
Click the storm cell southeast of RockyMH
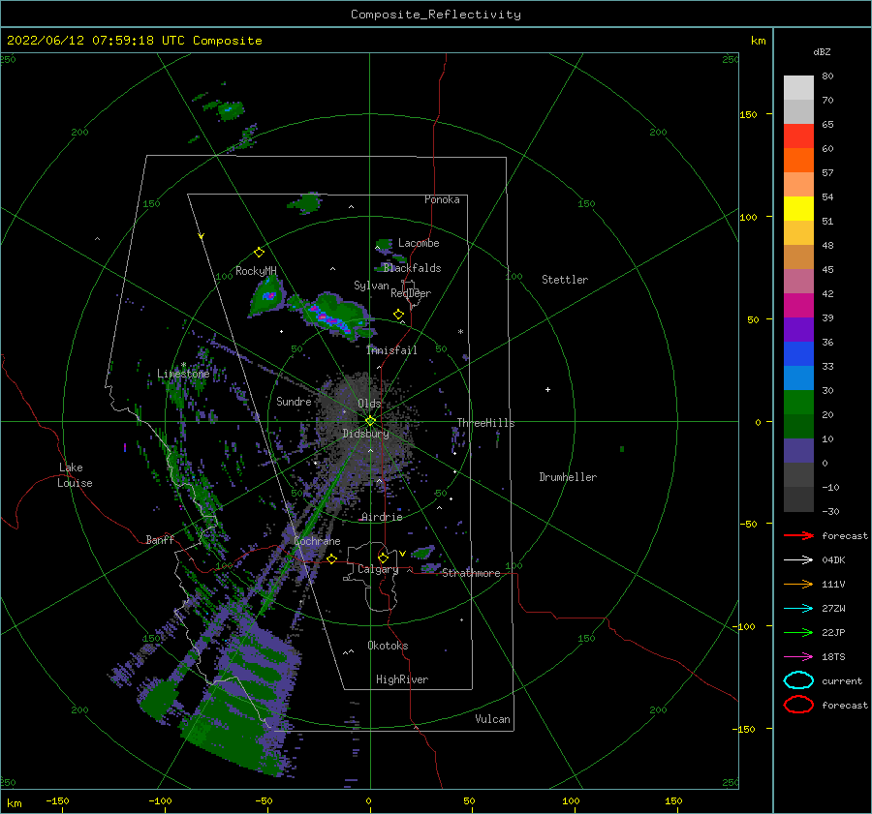coord(267,296)
